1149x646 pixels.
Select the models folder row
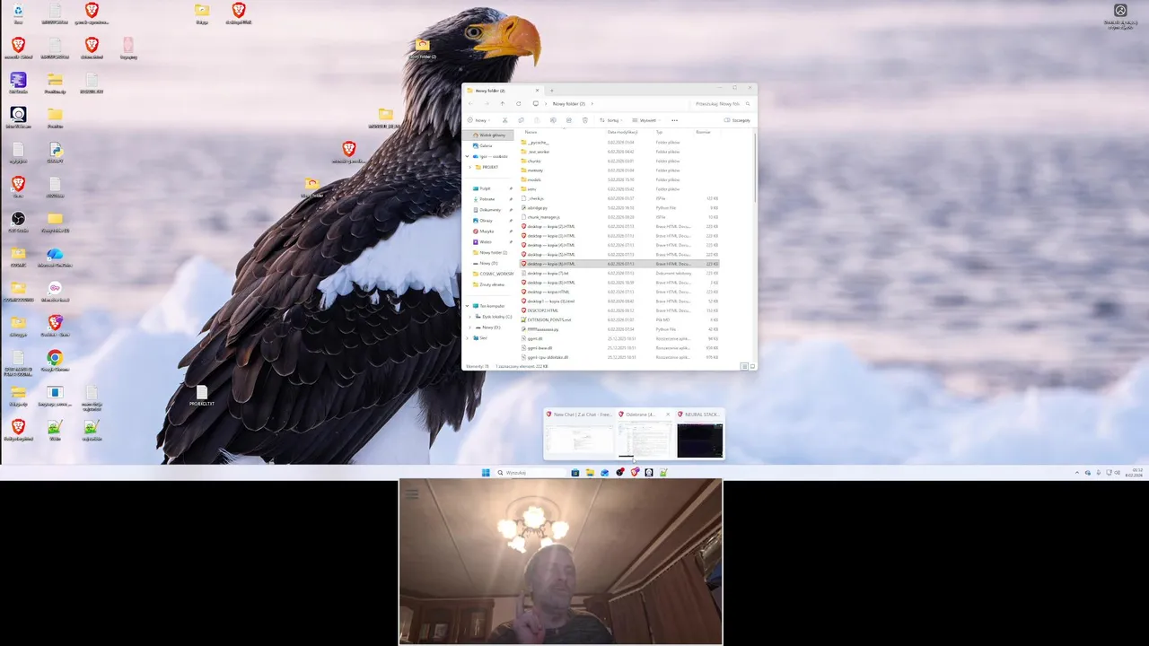point(619,179)
